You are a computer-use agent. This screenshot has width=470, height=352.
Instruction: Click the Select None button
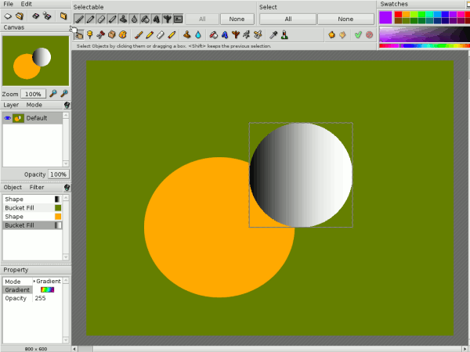pyautogui.click(x=345, y=18)
